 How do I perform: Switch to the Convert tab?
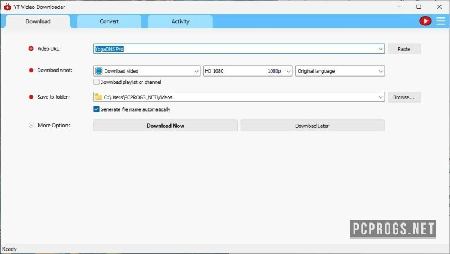click(x=109, y=21)
